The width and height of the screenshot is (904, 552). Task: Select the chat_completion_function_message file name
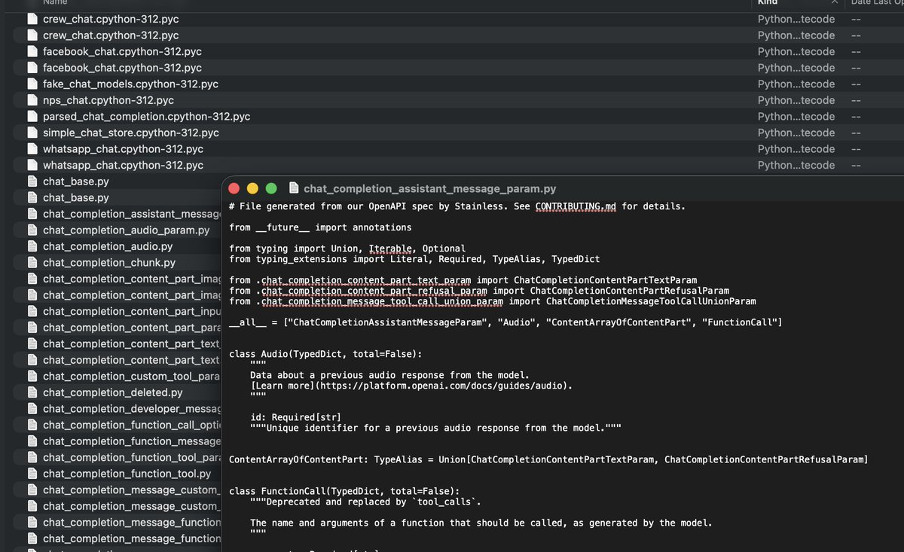(x=132, y=441)
